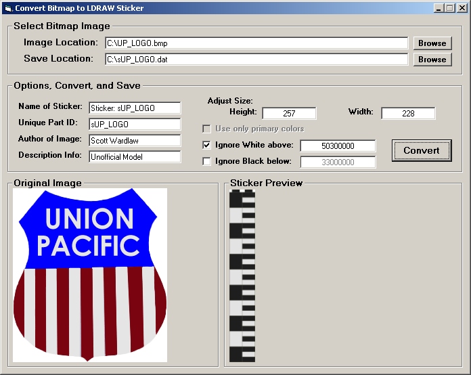This screenshot has width=471, height=375.
Task: Click the 'Description Info:' label
Action: [x=50, y=155]
